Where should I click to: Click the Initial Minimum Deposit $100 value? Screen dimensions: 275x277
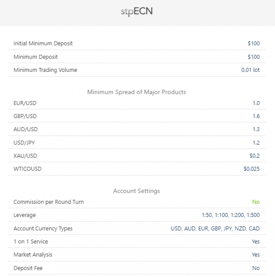pyautogui.click(x=254, y=43)
